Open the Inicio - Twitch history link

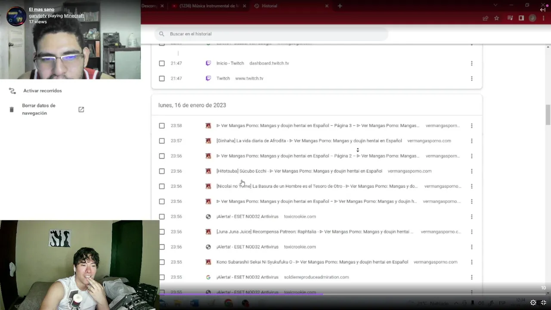tap(230, 63)
